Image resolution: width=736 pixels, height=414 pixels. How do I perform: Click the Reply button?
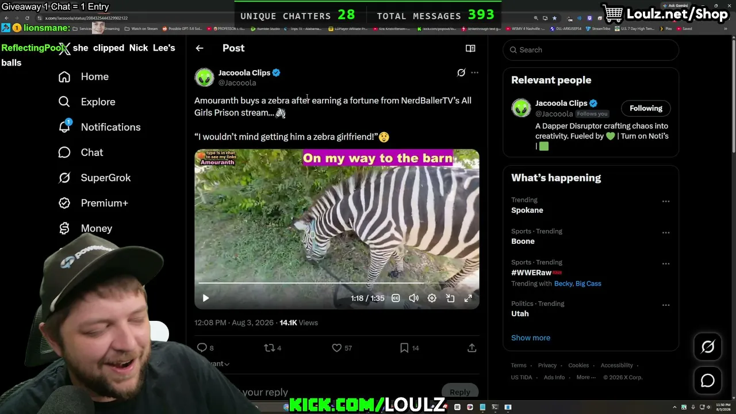pyautogui.click(x=459, y=392)
